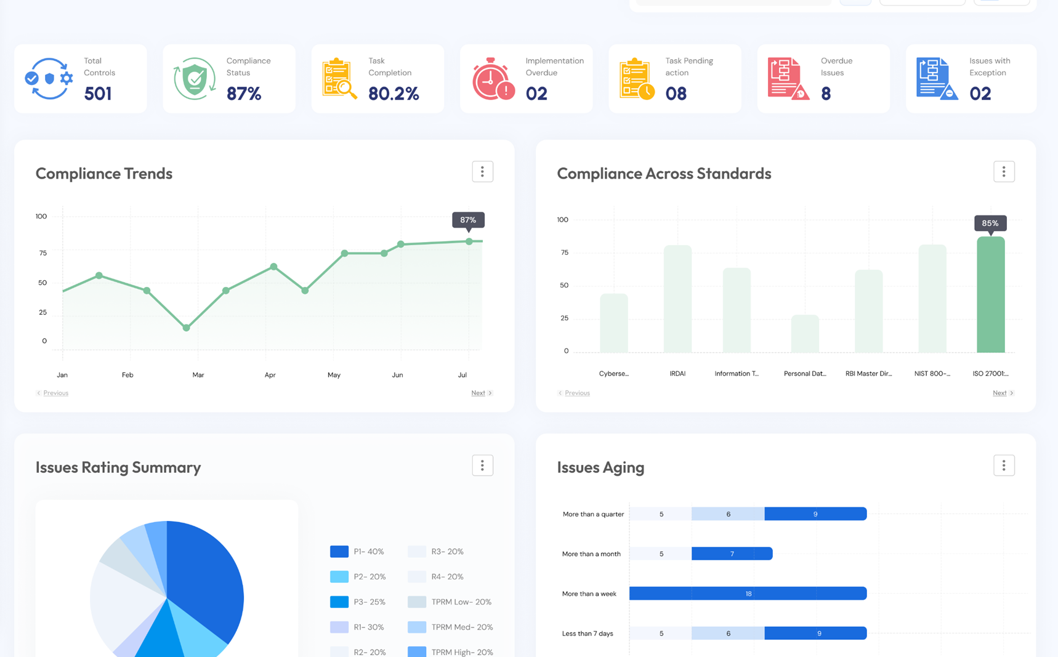
Task: Click Less than 7 days segment showing 6
Action: point(728,633)
